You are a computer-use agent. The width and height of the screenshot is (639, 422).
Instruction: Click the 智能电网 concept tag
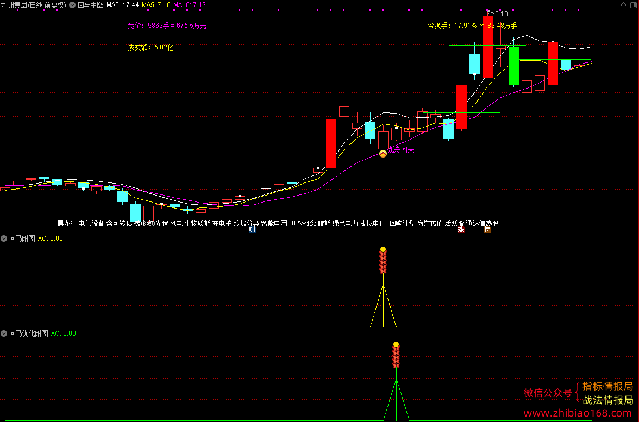[274, 223]
